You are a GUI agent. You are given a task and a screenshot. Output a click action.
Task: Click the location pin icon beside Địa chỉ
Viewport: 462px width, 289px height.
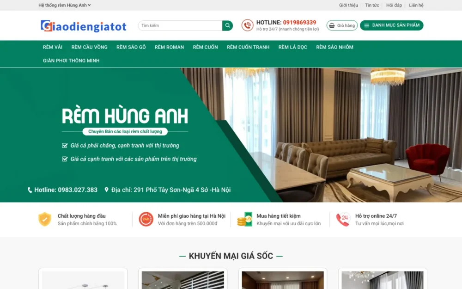pos(106,190)
